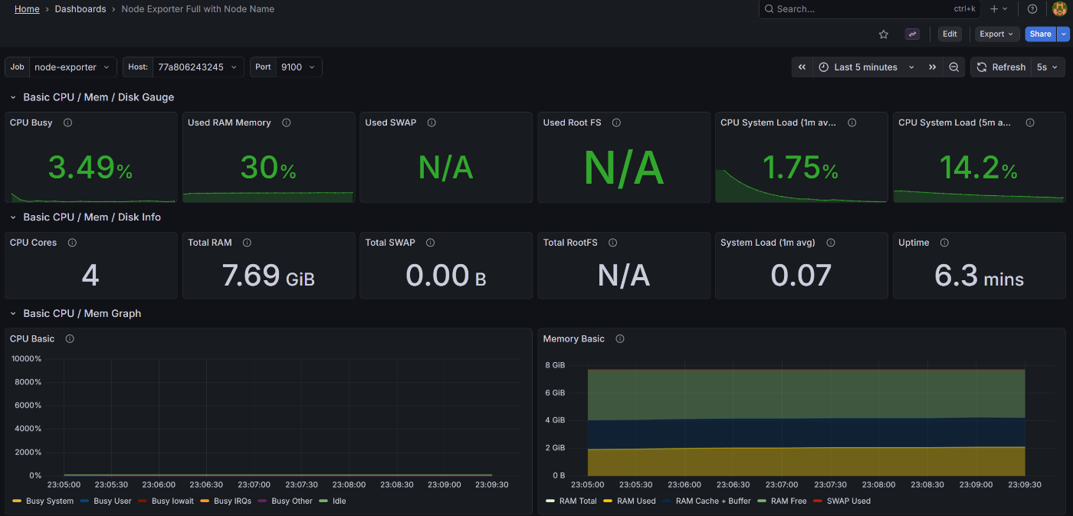Open the Host 77a806243245 dropdown
The height and width of the screenshot is (516, 1073).
(x=198, y=67)
